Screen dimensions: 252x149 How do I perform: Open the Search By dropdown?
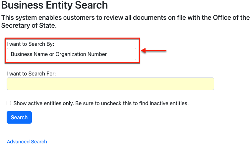click(71, 54)
